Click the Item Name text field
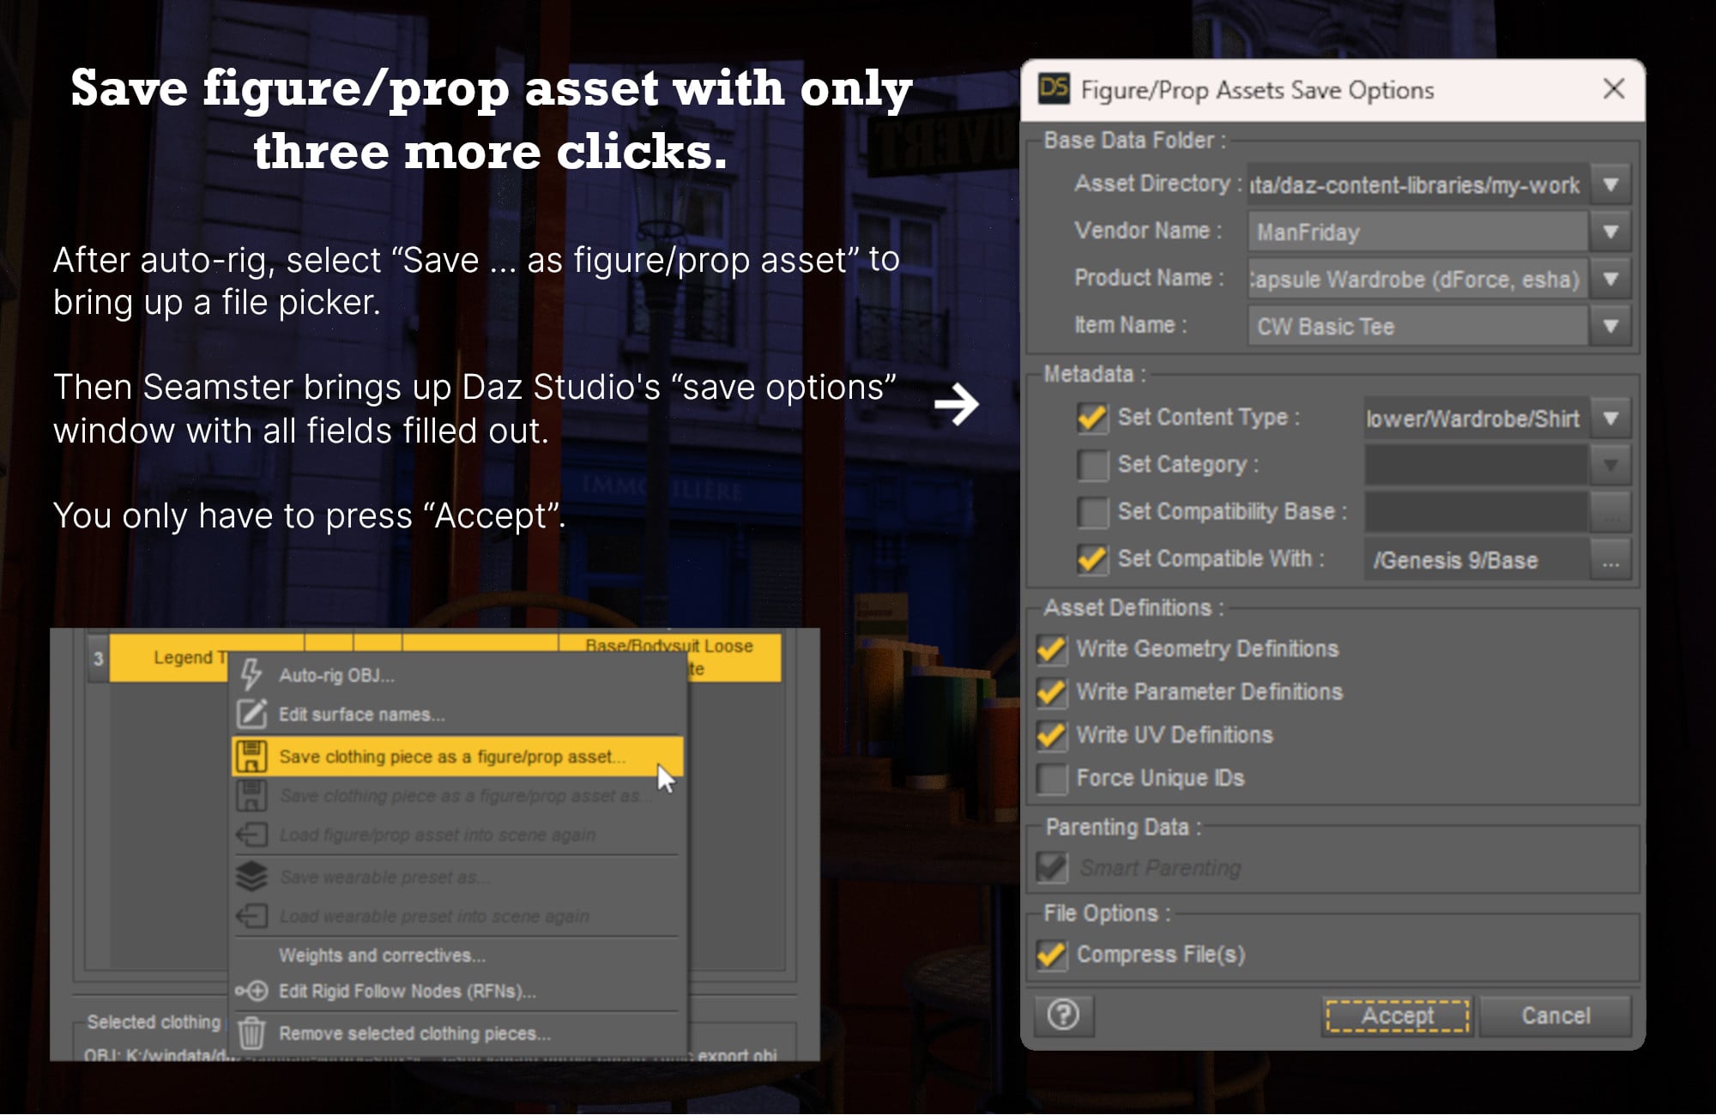Screen dimensions: 1716x1115 click(1416, 327)
